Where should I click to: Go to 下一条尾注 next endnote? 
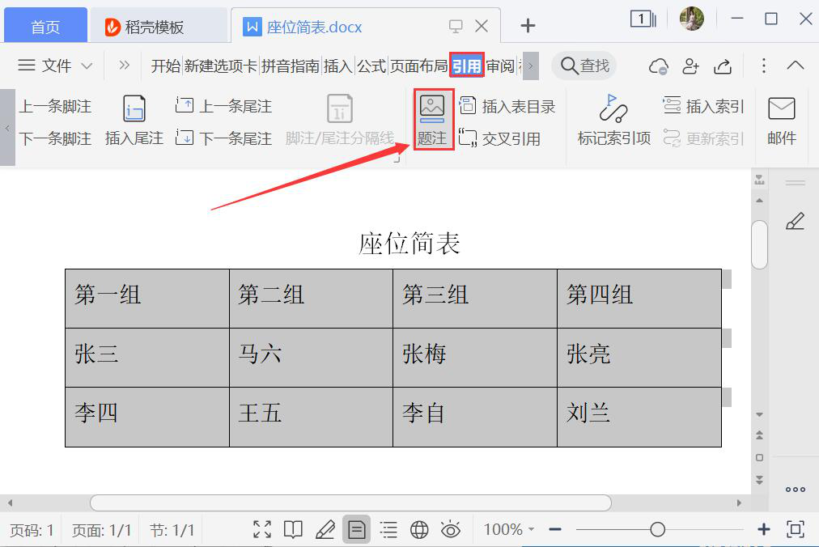pyautogui.click(x=223, y=138)
